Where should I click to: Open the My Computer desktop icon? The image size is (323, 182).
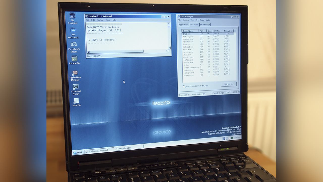[73, 18]
